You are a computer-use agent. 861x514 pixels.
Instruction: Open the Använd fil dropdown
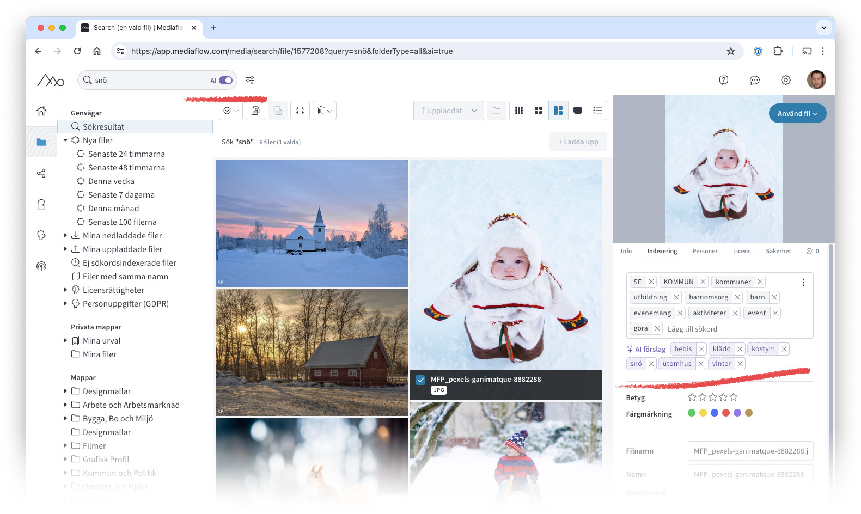[x=797, y=113]
